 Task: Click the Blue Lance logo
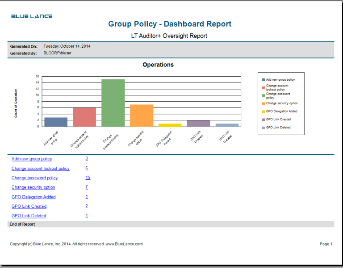[32, 16]
